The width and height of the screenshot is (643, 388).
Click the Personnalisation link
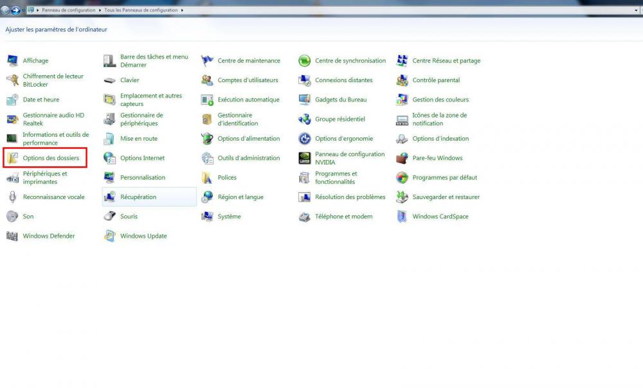143,177
